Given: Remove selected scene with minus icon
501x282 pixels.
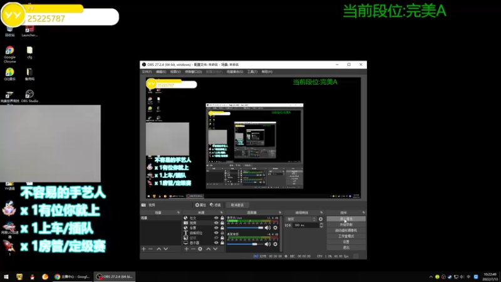Looking at the screenshot, I should (150, 249).
